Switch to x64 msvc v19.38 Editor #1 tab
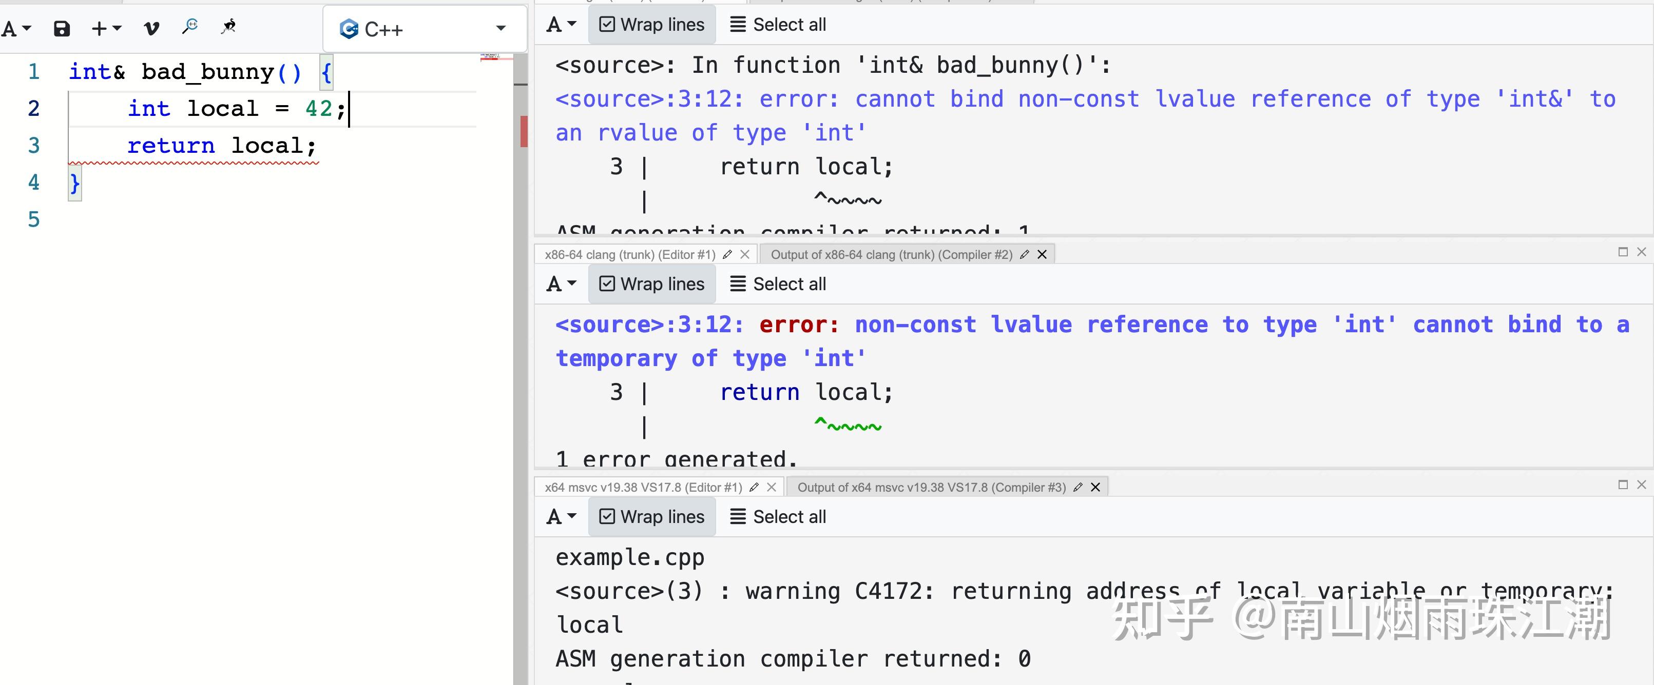 point(643,488)
